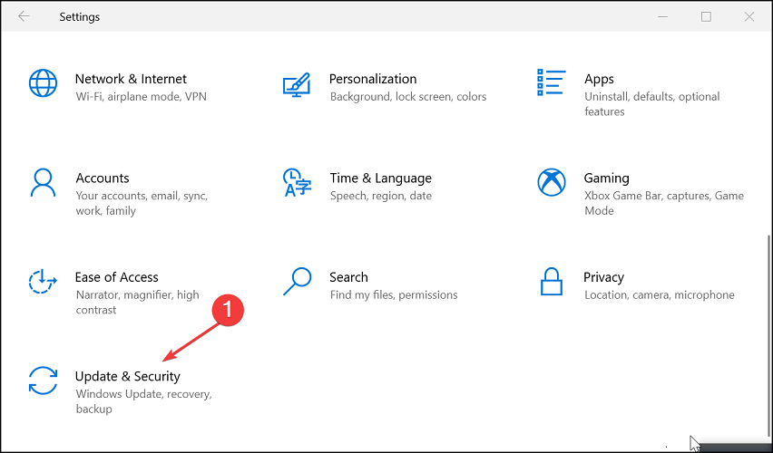773x453 pixels.
Task: Click the Xbox Gaming icon
Action: [551, 182]
